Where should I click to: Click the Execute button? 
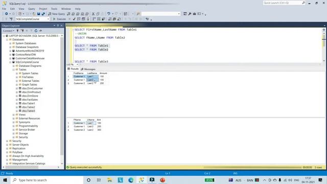[x=59, y=19]
